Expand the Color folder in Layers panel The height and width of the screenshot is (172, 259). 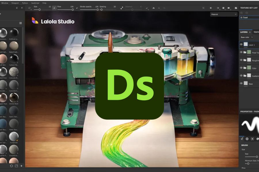pos(245,68)
